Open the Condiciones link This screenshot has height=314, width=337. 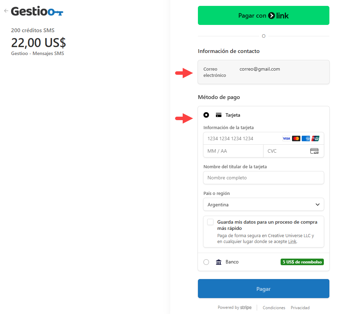pyautogui.click(x=274, y=308)
